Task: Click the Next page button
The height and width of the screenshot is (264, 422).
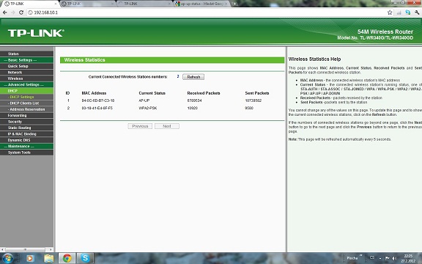Action: pos(167,126)
